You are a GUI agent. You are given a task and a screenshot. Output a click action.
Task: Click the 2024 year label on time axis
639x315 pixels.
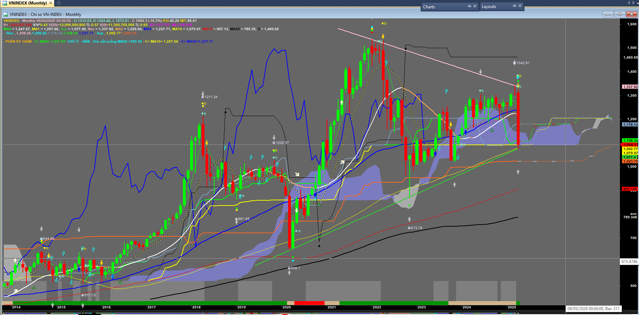(467, 307)
